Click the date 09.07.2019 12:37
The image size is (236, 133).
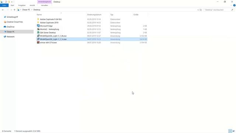pyautogui.click(x=94, y=36)
